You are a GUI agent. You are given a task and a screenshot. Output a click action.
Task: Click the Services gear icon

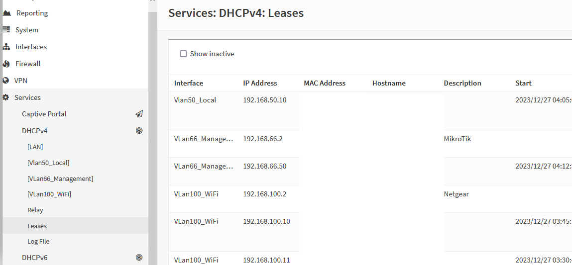coord(6,97)
